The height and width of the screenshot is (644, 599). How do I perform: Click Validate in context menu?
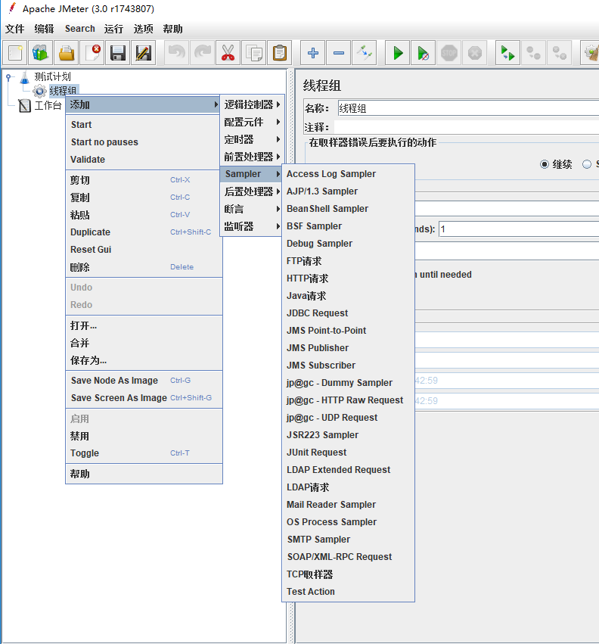(144, 160)
